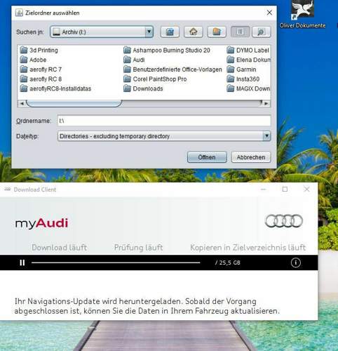Screen dimensions: 338x351
Task: Select the Corel PaintShop Pro folder
Action: click(x=155, y=79)
